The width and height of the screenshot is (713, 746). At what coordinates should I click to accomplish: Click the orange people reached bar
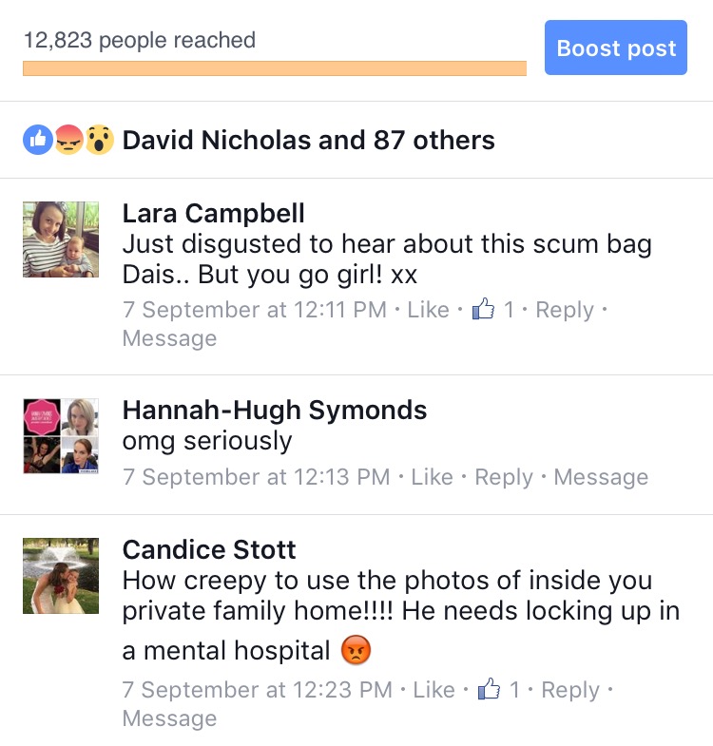tap(275, 68)
